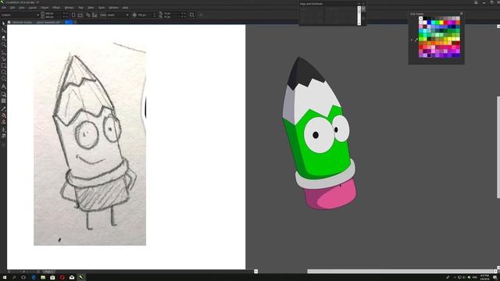Select the Pick tool in toolbox
The image size is (500, 281).
[3, 23]
